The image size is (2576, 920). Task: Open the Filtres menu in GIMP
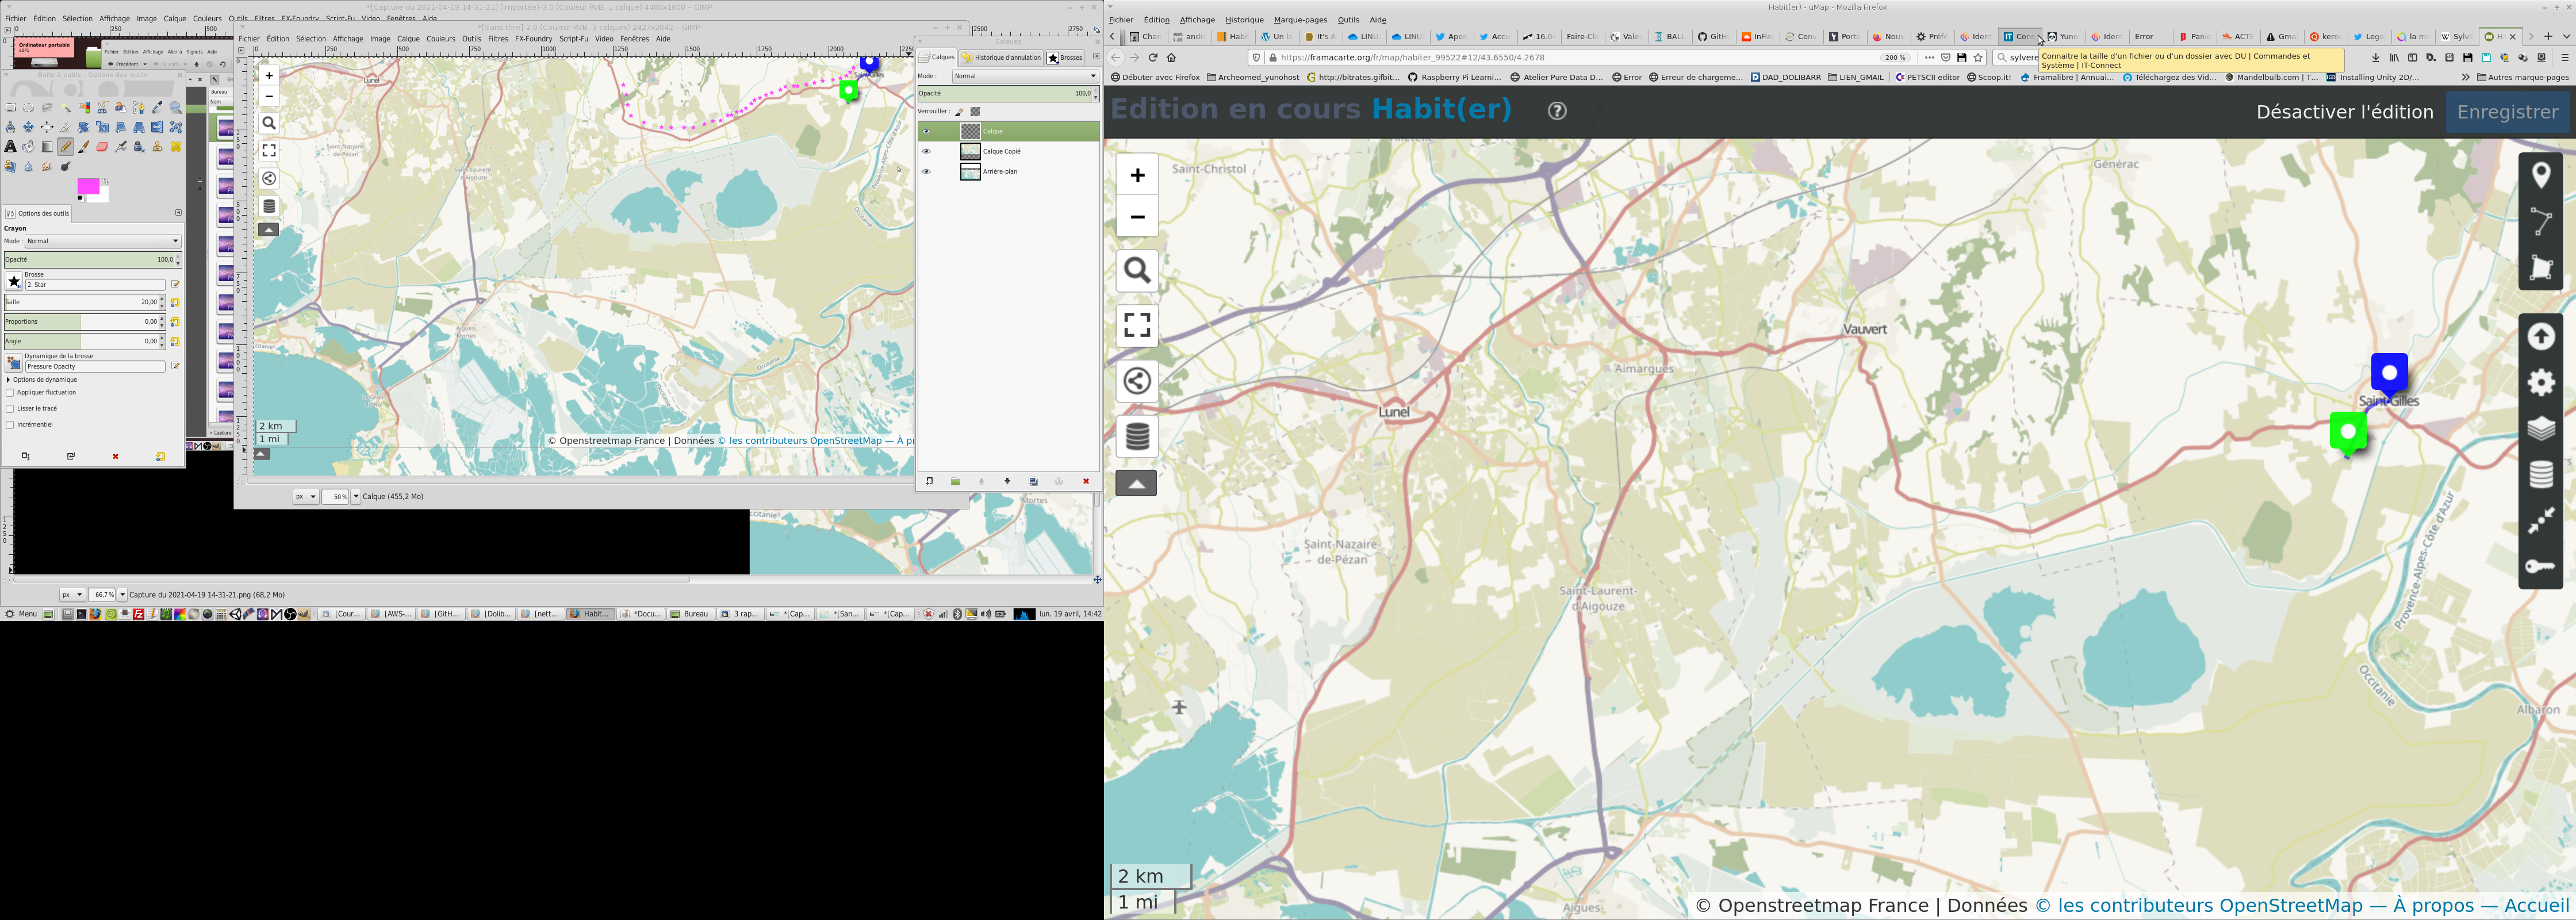(498, 39)
